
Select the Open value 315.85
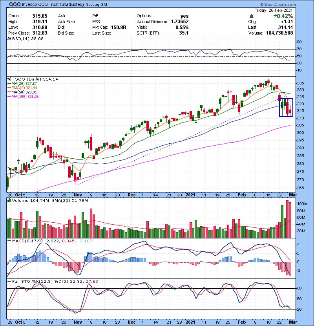(x=40, y=16)
